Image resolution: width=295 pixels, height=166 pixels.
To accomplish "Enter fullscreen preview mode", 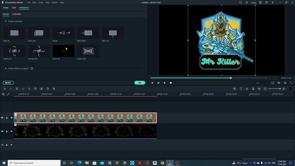I will [x=291, y=83].
